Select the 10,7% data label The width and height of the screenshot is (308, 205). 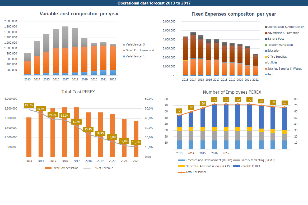(136, 142)
